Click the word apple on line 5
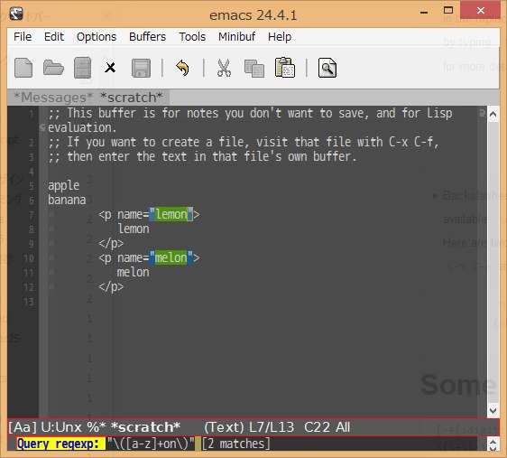 64,186
